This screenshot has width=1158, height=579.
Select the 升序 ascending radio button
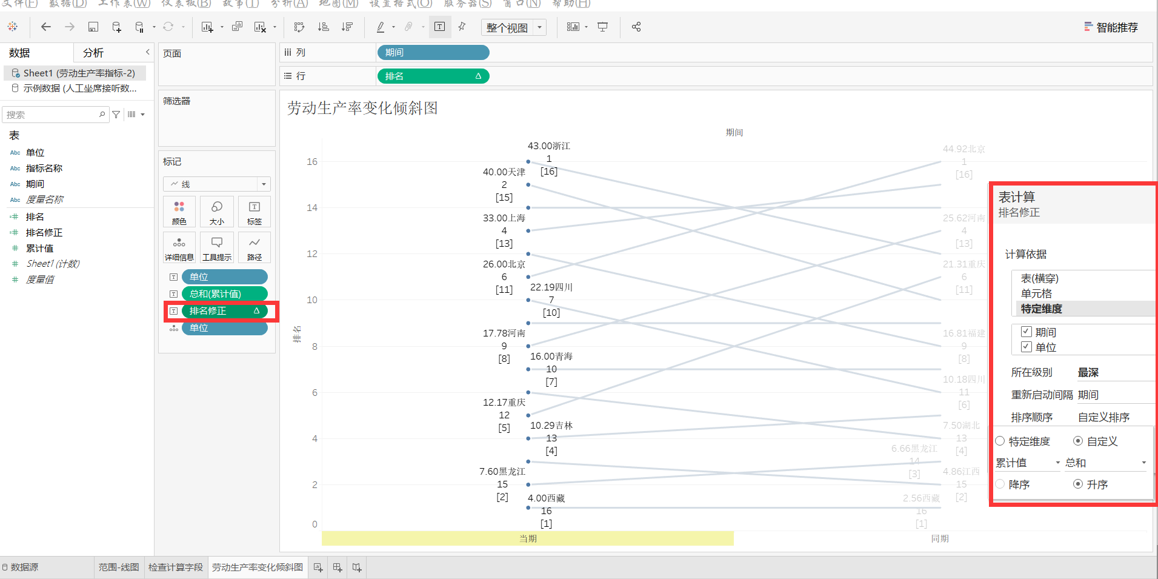click(x=1078, y=484)
